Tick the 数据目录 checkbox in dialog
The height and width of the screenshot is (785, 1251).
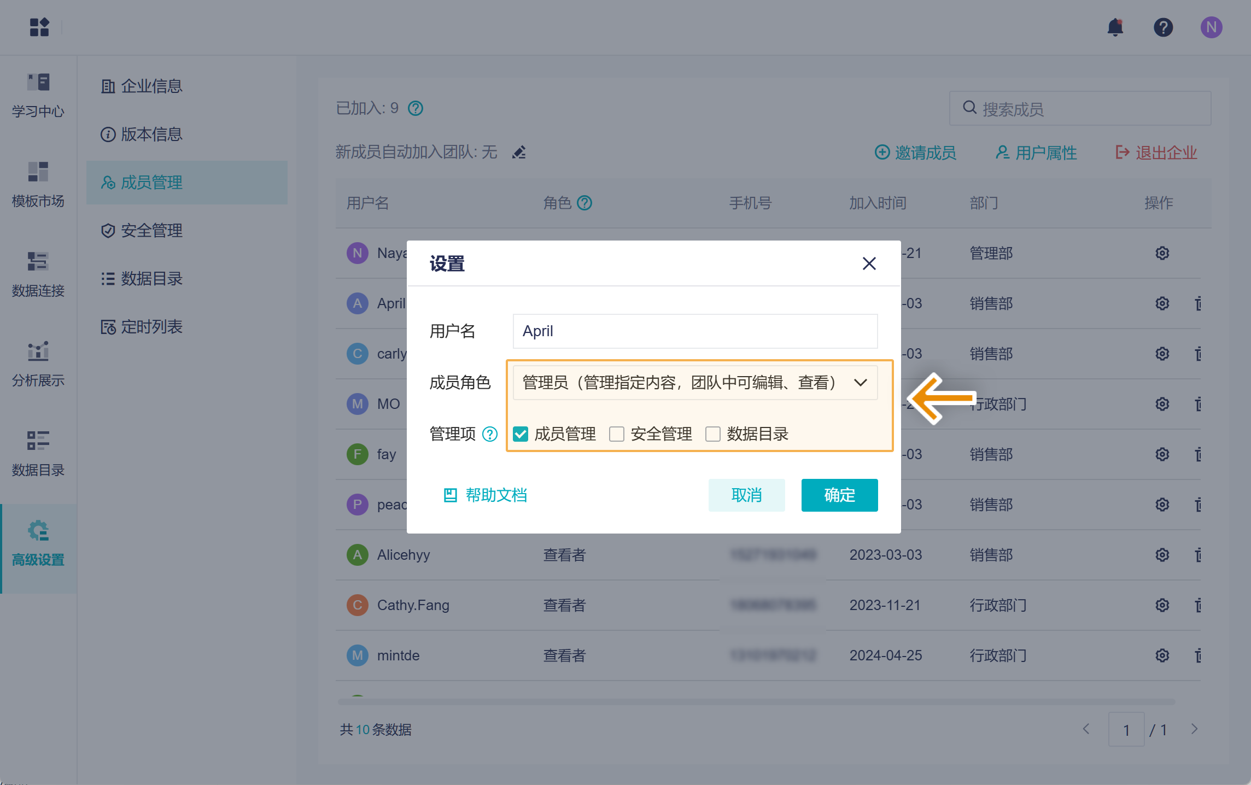click(713, 434)
